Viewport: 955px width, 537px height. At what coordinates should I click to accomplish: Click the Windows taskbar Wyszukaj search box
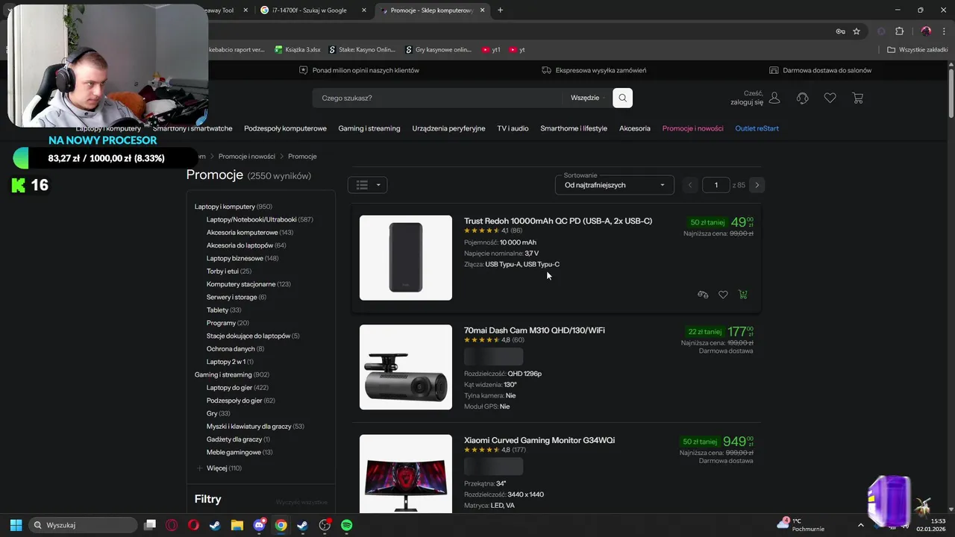click(x=83, y=525)
